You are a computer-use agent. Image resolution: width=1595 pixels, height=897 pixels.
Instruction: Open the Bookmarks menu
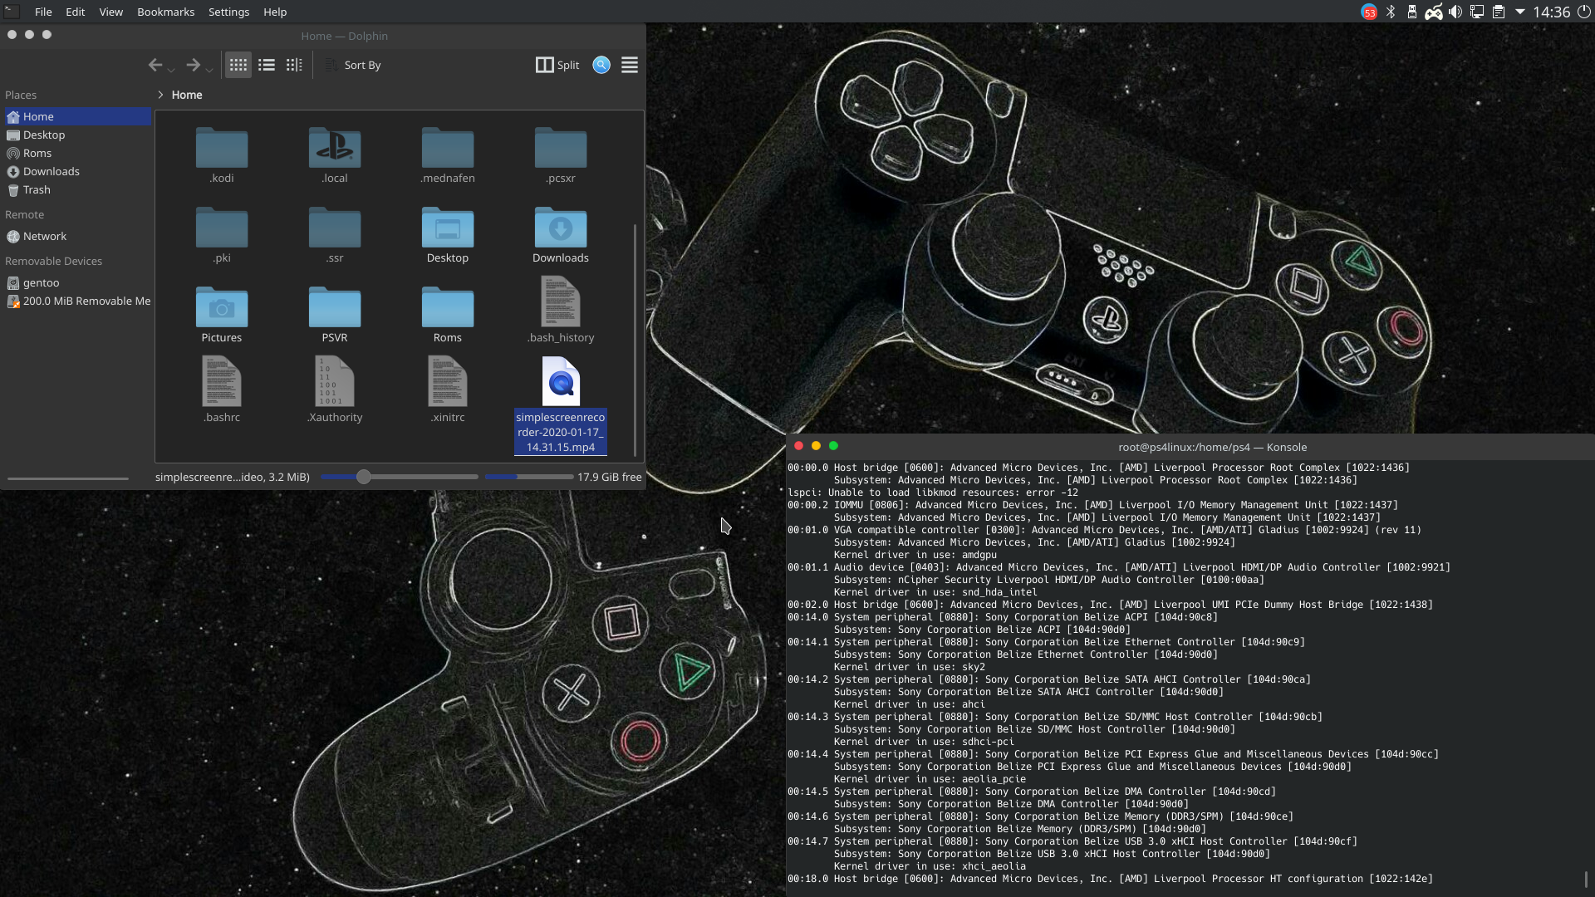[165, 12]
